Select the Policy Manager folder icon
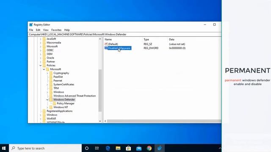 54,103
